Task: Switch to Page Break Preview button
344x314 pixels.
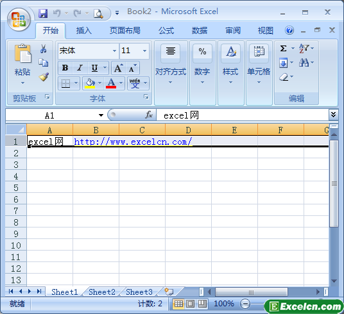Action: pyautogui.click(x=202, y=304)
